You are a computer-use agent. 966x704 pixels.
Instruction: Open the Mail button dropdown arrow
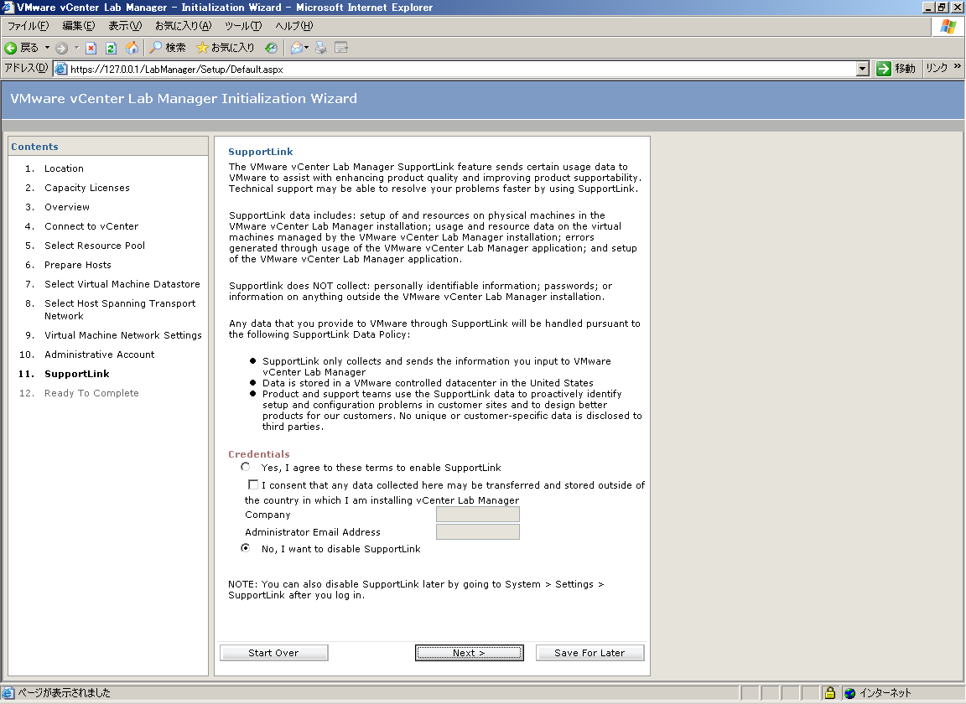point(306,48)
